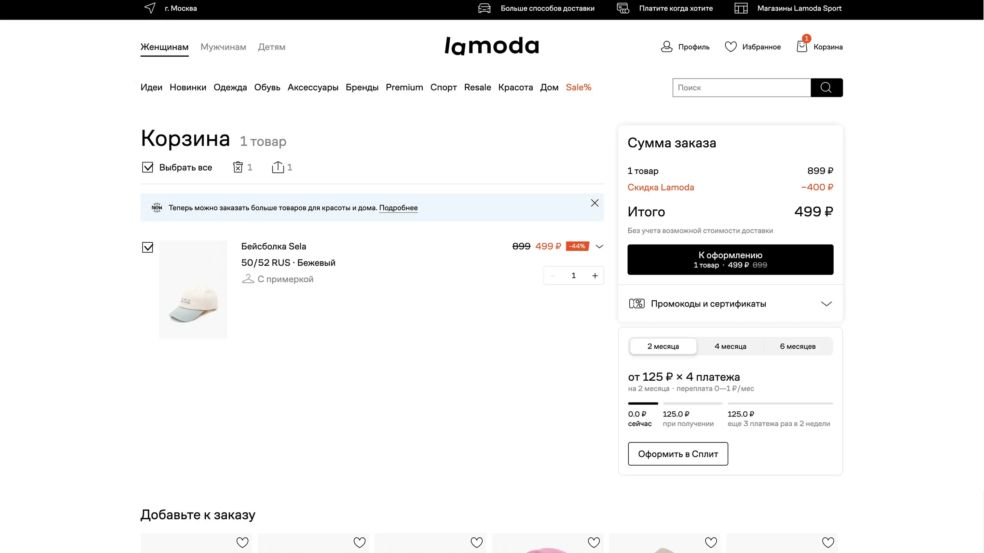Switch to the Мужчинам tab
Screen dimensions: 984x553
pos(223,47)
